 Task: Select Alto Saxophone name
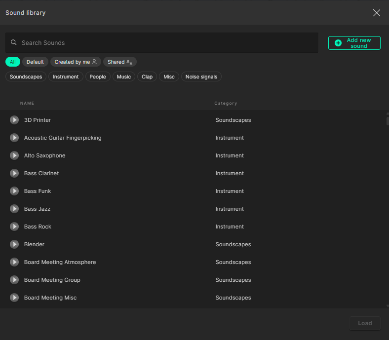44,155
